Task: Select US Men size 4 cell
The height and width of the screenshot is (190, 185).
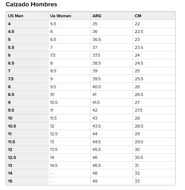Action: [27, 24]
